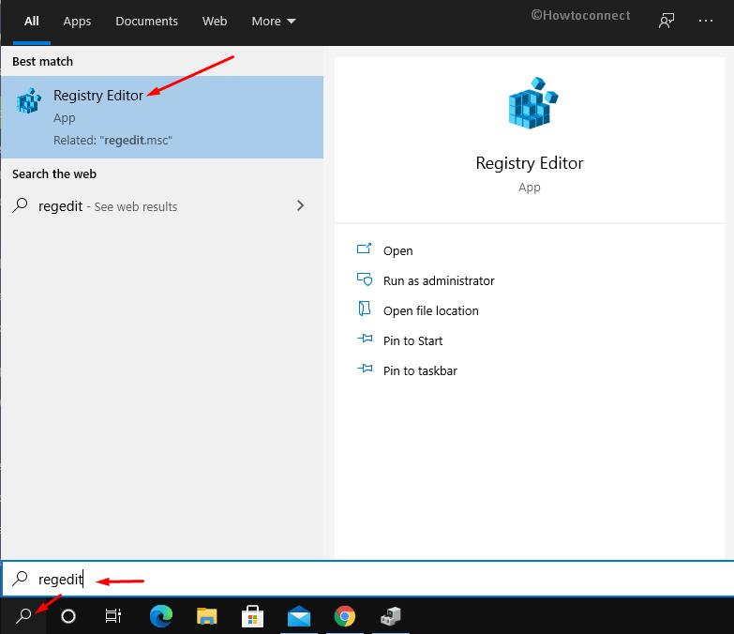Open the Mail app from the taskbar
734x634 pixels.
pos(299,616)
